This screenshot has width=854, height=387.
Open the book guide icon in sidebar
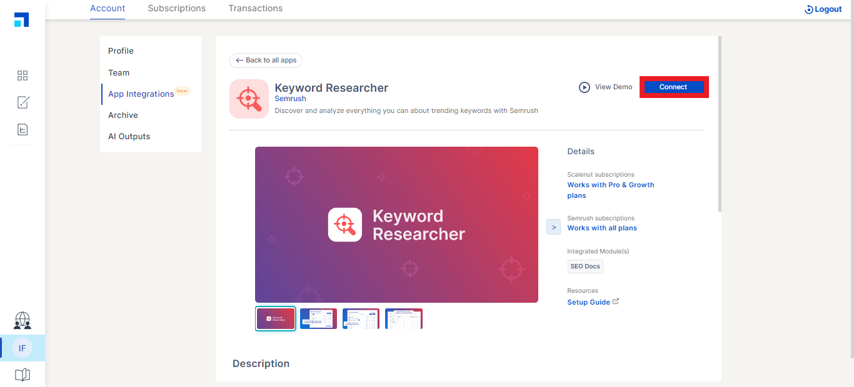pos(23,375)
